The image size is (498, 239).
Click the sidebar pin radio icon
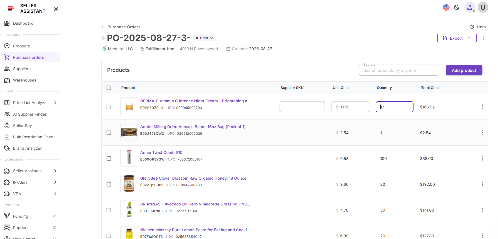56,9
